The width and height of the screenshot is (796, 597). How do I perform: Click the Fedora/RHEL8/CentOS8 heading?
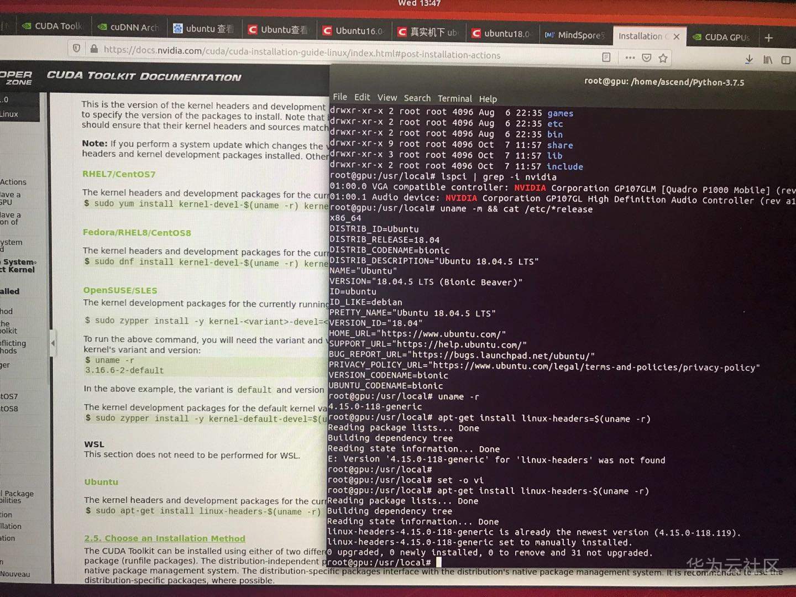click(137, 233)
